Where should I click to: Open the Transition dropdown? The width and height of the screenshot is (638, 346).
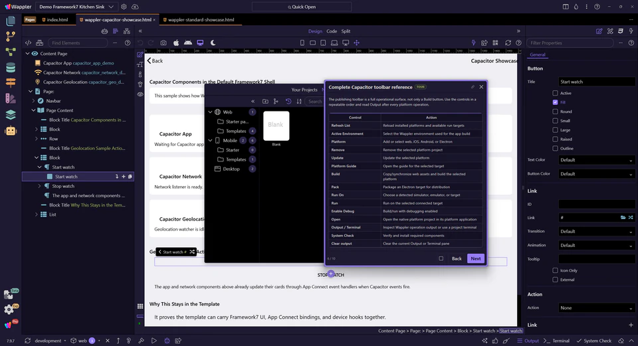596,231
